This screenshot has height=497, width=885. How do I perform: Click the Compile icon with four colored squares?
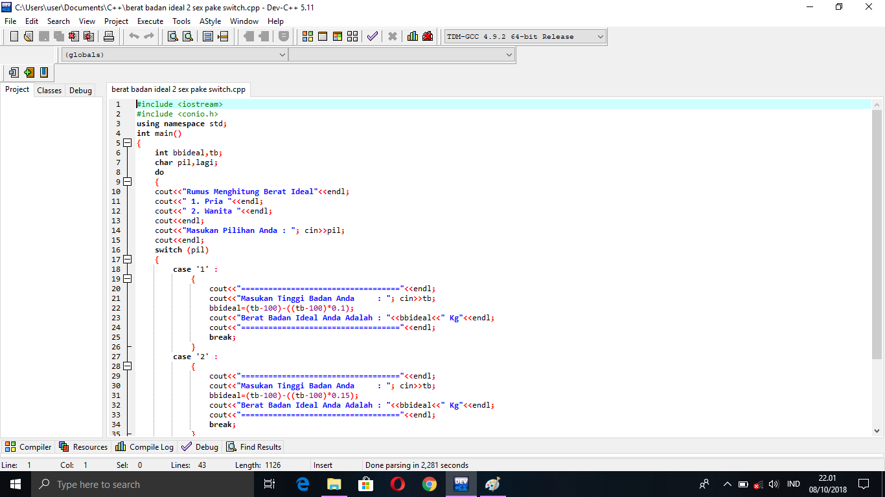click(308, 36)
